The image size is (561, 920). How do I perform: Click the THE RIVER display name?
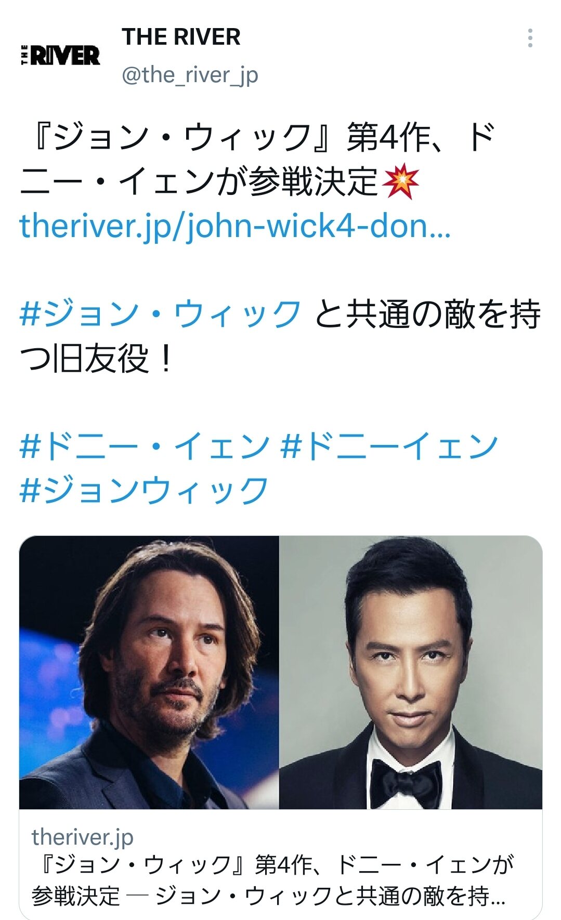181,37
